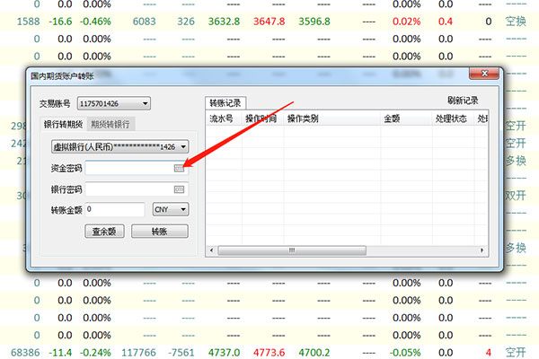Click the scrollbar left arrow in records
This screenshot has width=539, height=359.
(211, 250)
